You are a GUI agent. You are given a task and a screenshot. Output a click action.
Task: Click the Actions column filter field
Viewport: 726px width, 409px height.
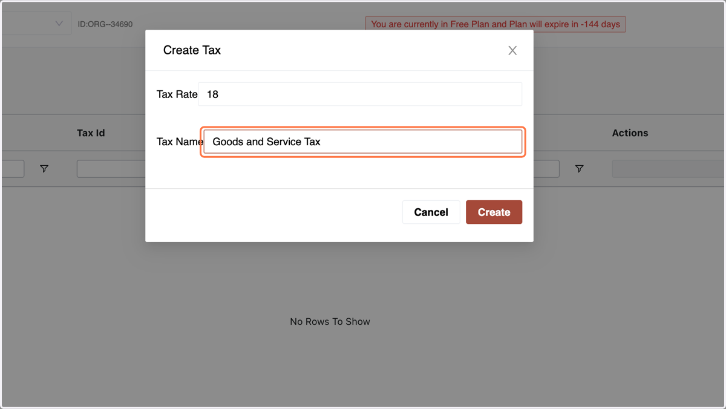(669, 169)
